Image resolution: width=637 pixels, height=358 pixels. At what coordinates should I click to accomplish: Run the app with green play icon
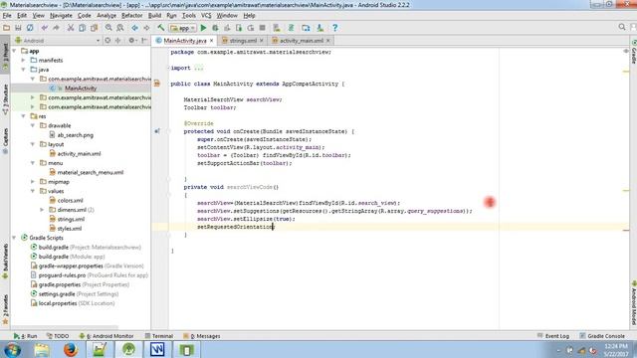click(203, 28)
